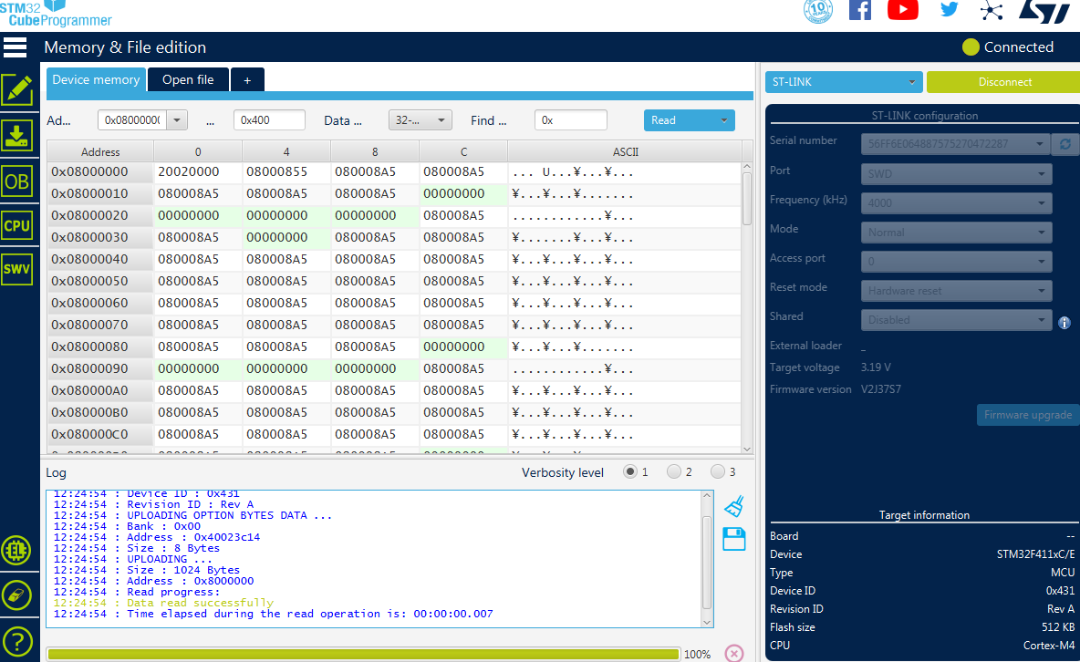Select cell 08000855 in first row

(286, 172)
